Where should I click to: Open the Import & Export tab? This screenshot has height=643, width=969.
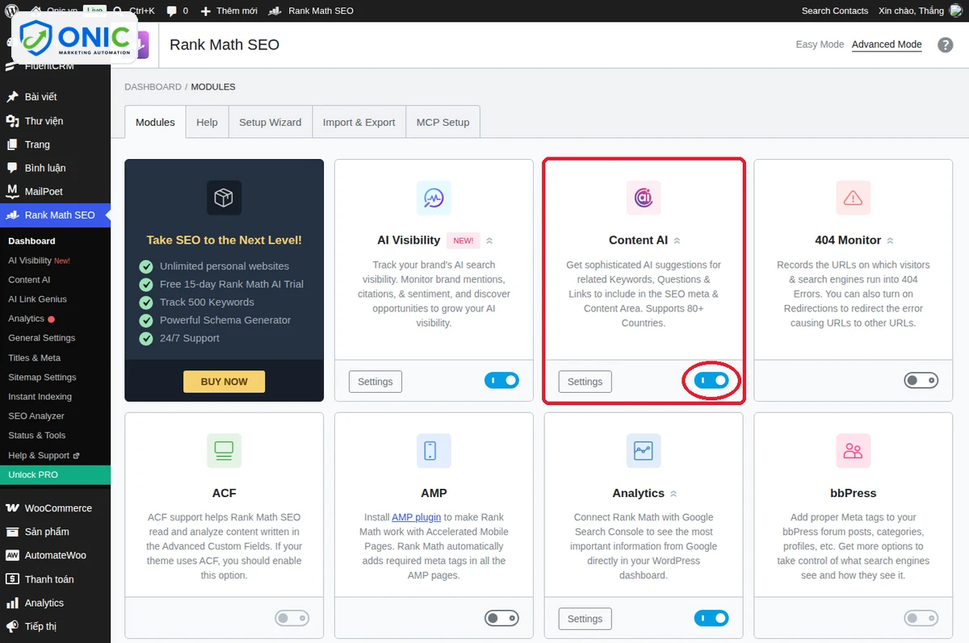click(x=359, y=122)
